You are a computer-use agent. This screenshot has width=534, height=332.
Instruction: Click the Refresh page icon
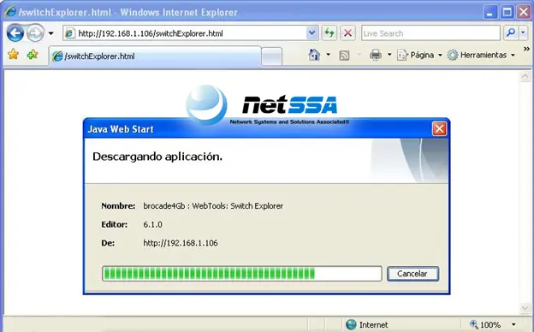coord(329,33)
